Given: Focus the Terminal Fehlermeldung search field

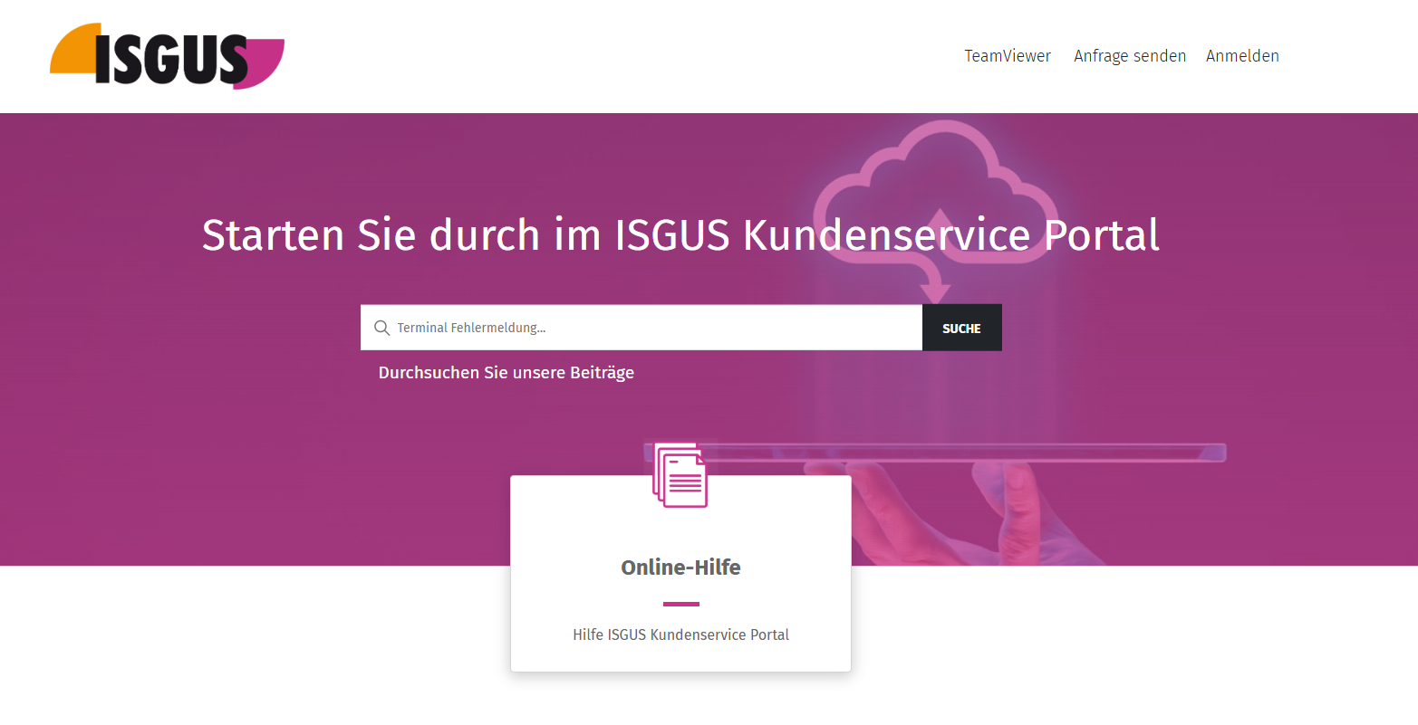Looking at the screenshot, I should click(641, 328).
